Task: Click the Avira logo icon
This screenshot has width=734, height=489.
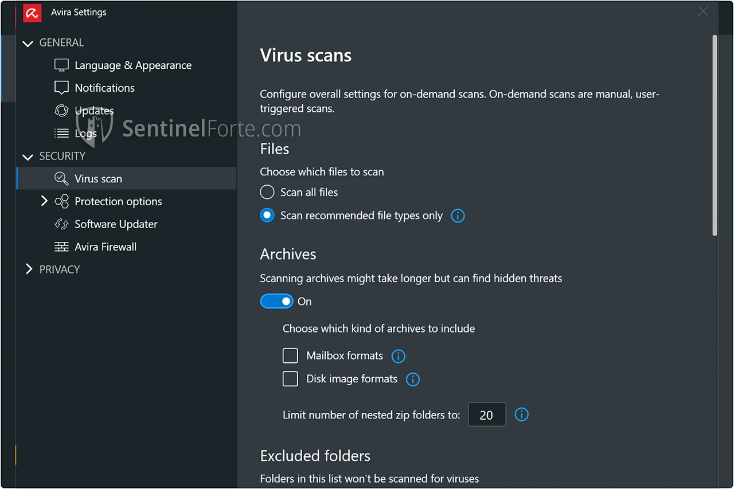Action: (x=32, y=13)
